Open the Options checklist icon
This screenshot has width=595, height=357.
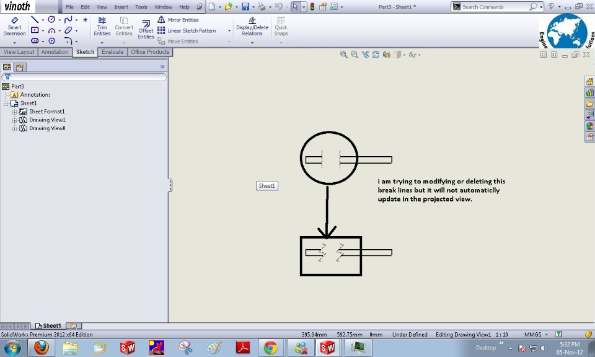pos(333,6)
